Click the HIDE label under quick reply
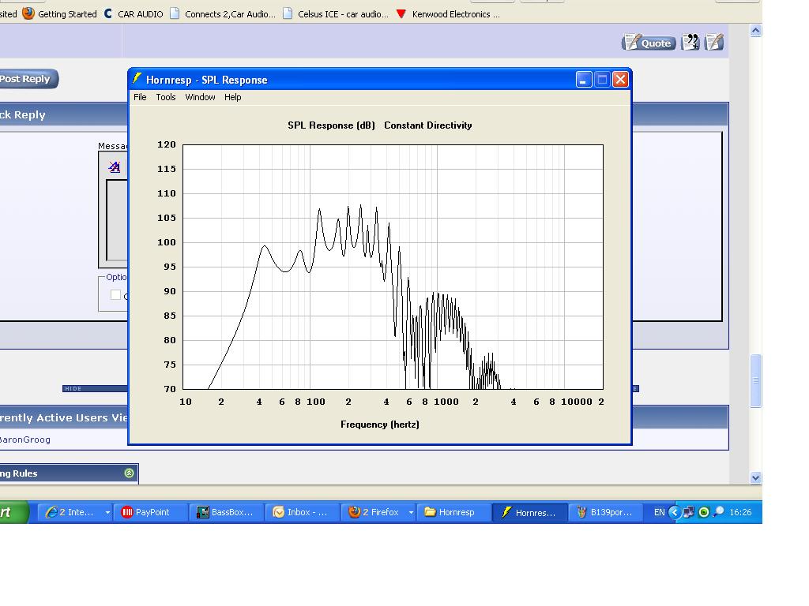This screenshot has width=809, height=606. click(x=73, y=388)
